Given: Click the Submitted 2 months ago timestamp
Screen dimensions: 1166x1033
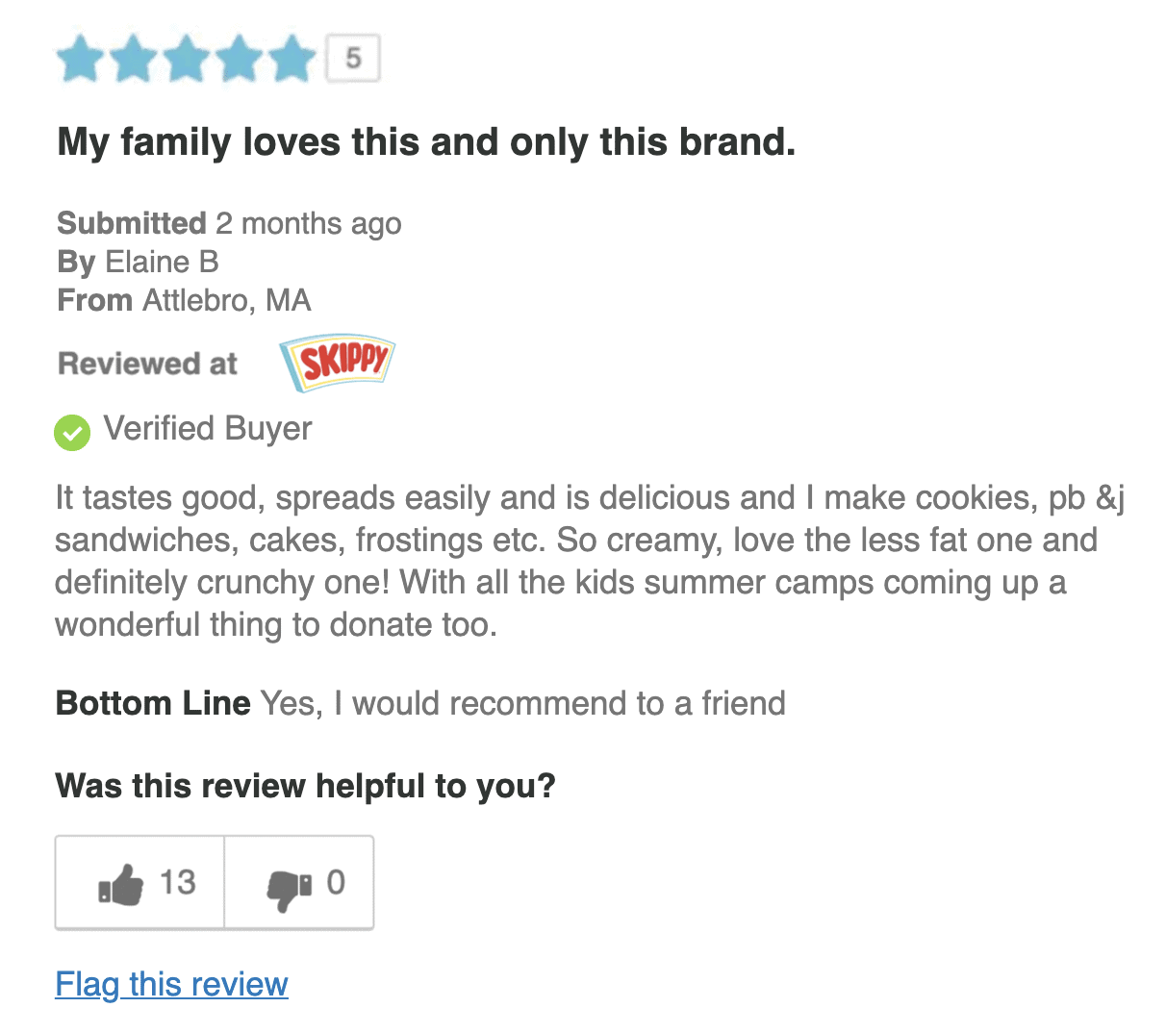Looking at the screenshot, I should tap(229, 222).
